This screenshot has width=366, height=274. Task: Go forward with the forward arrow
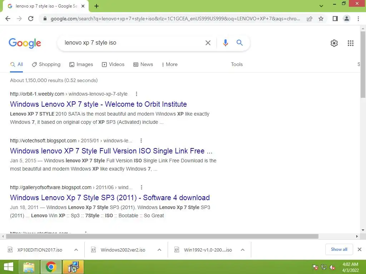click(19, 19)
